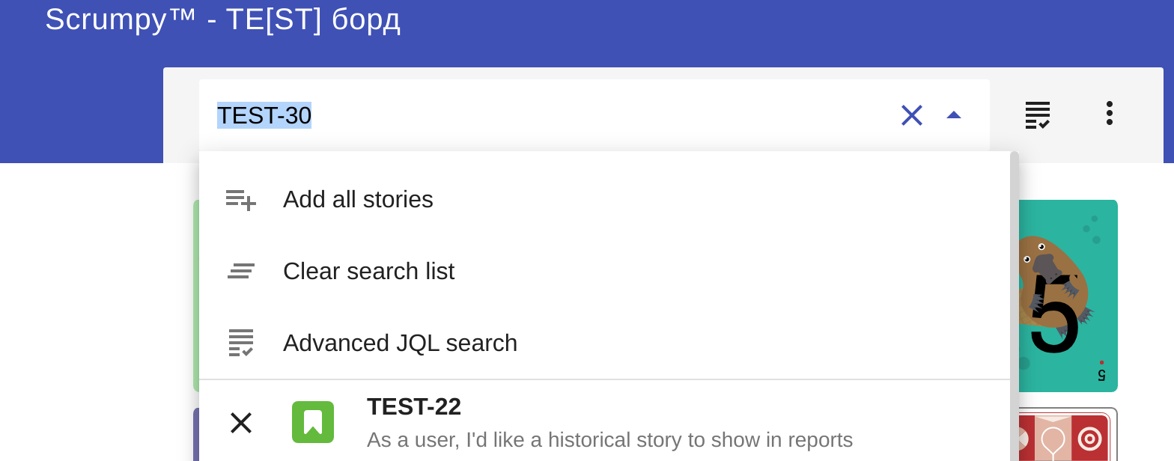Pick the teal platypus card numbered 5
This screenshot has width=1174, height=461.
(x=1068, y=296)
